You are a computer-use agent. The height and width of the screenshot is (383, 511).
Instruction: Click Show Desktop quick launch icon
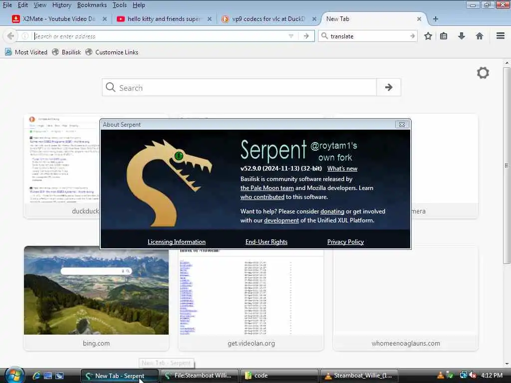tap(48, 376)
